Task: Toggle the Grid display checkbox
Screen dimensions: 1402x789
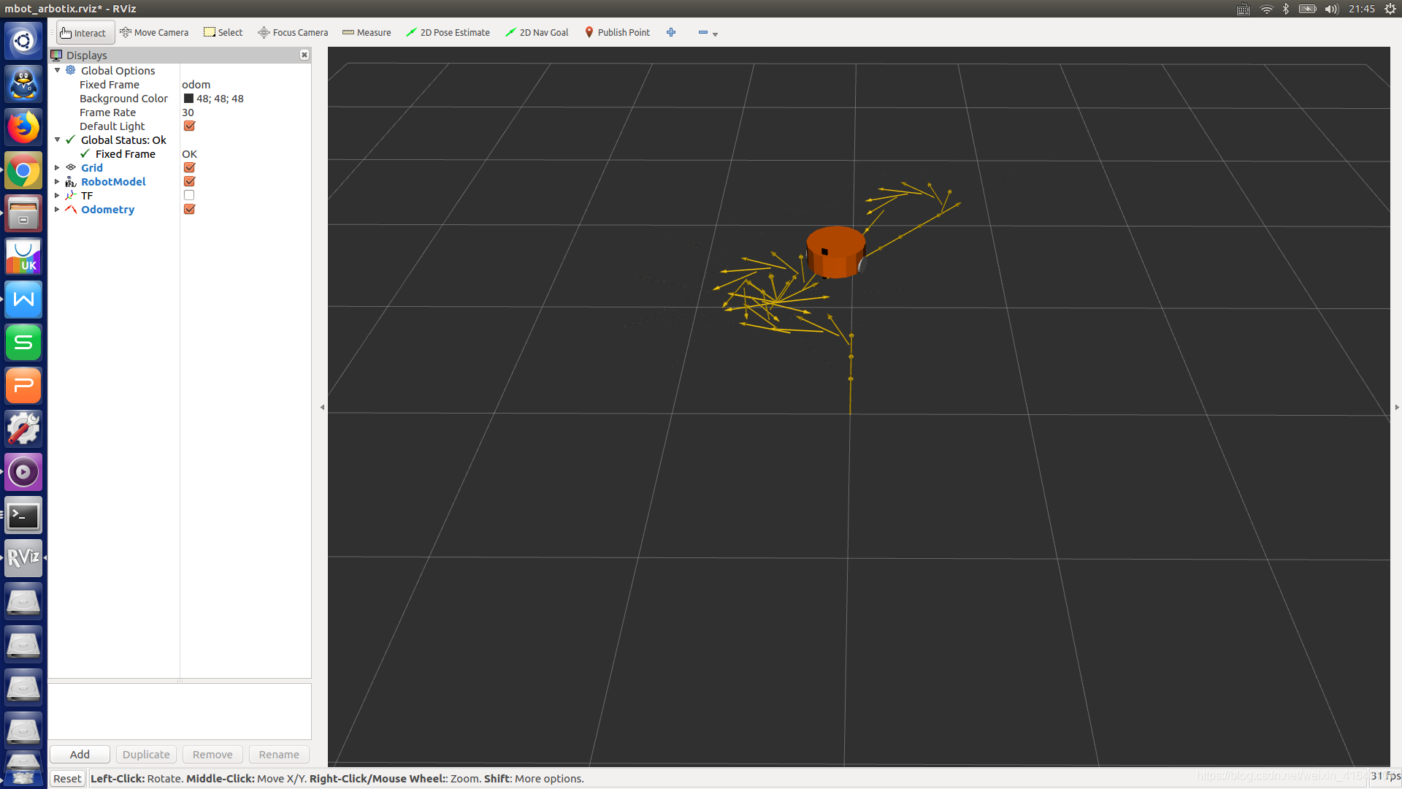Action: click(x=190, y=167)
